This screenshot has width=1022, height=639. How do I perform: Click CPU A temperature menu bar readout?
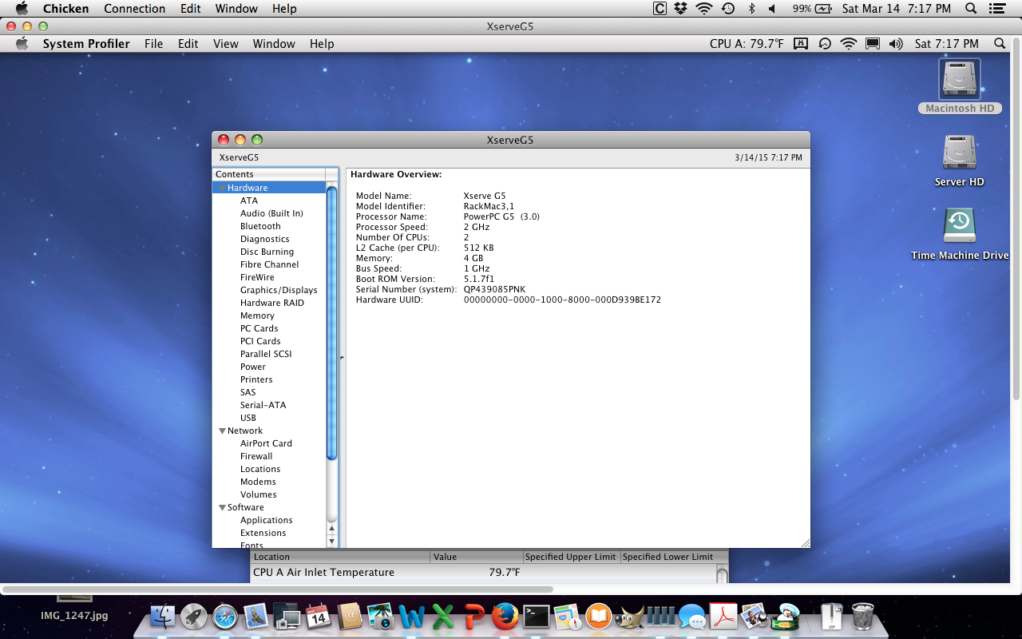(747, 44)
